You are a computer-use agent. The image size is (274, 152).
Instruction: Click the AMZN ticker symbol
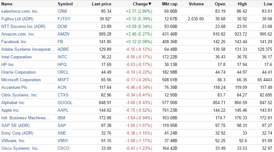(63, 34)
